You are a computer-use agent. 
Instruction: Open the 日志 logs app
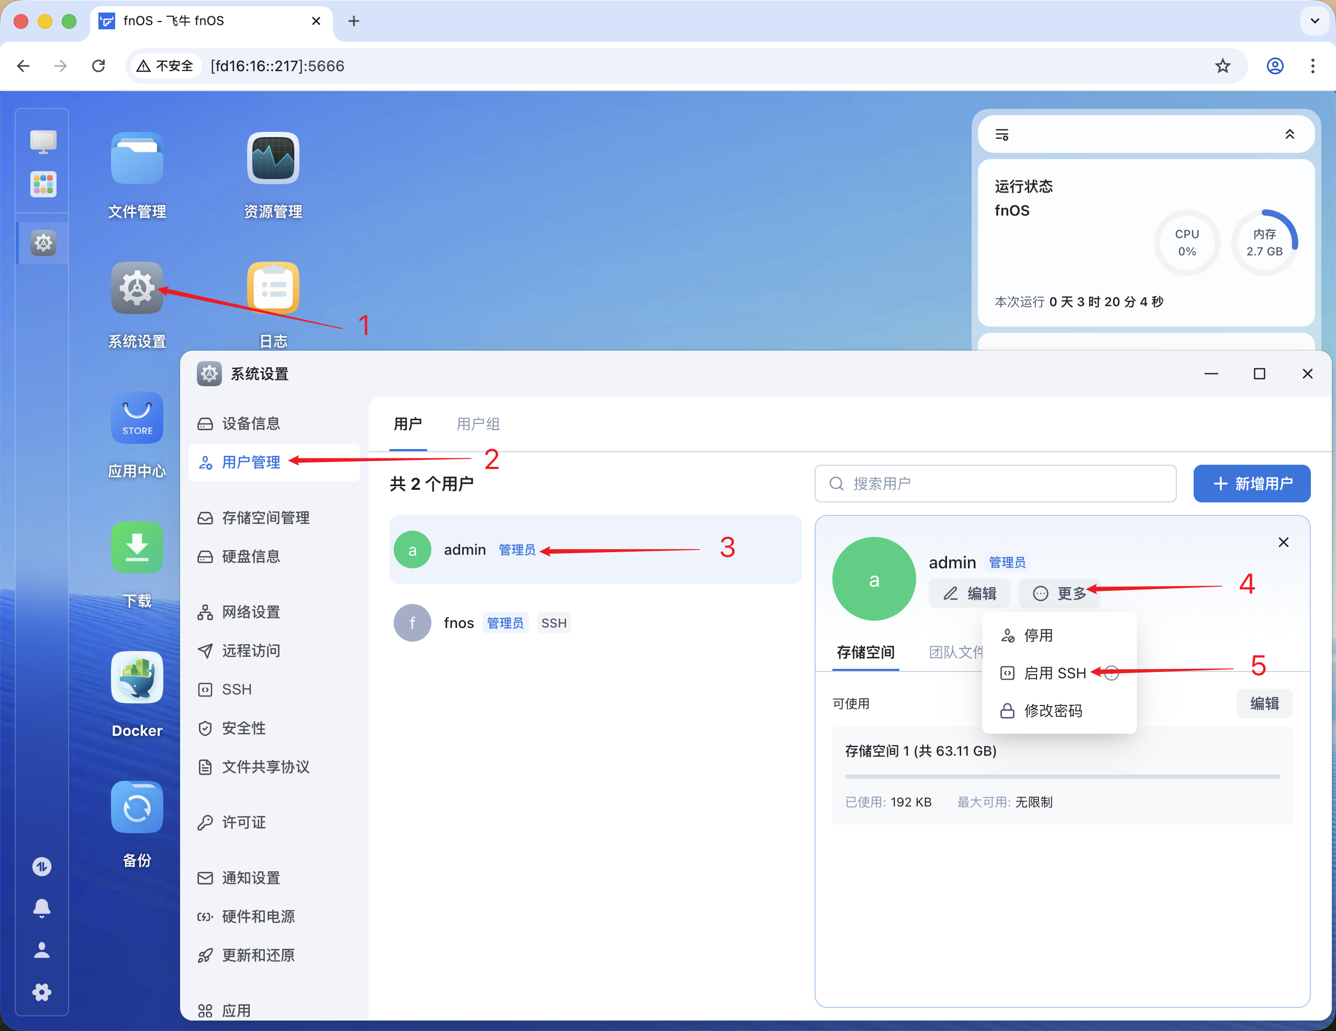(273, 287)
